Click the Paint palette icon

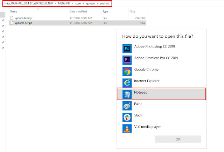click(x=127, y=106)
